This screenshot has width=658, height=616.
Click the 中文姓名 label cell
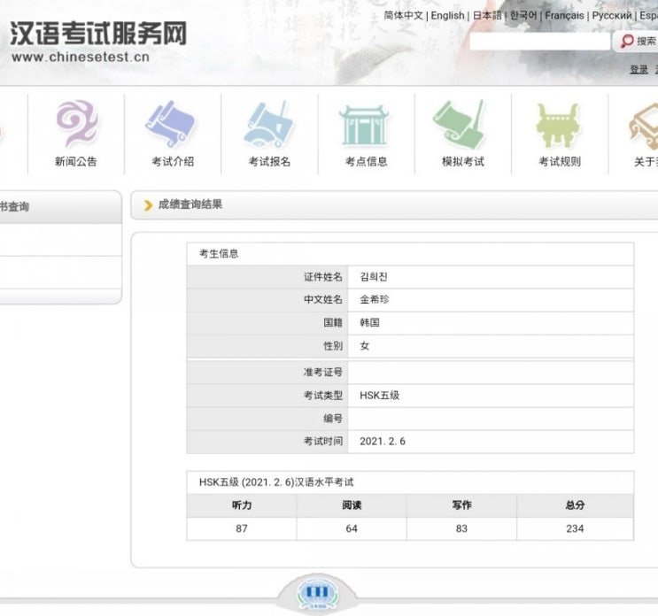(x=267, y=300)
